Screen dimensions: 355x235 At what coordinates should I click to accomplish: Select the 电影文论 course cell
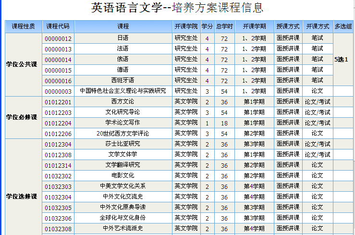(123, 176)
